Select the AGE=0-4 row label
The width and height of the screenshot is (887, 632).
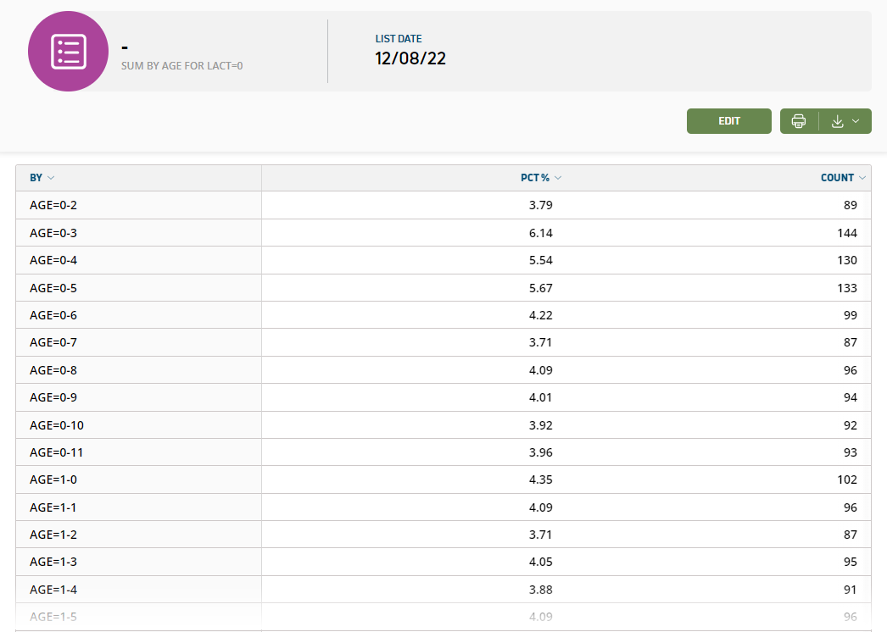point(53,260)
